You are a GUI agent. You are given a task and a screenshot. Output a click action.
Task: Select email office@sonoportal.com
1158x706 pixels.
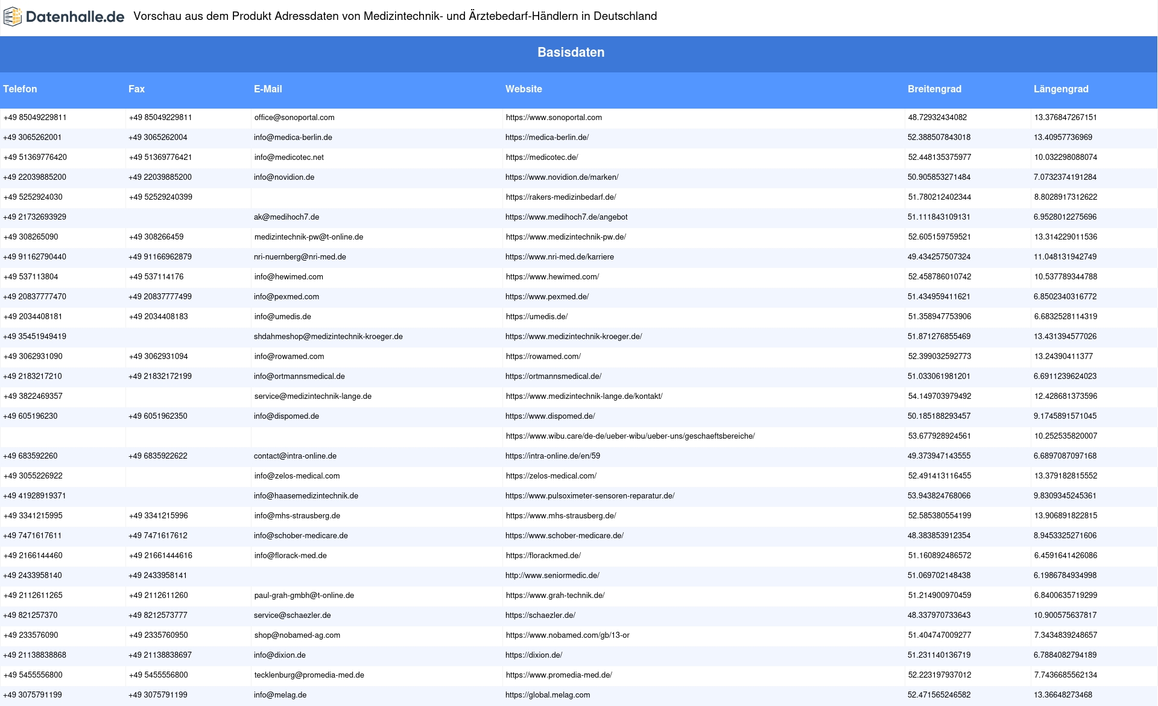tap(294, 118)
